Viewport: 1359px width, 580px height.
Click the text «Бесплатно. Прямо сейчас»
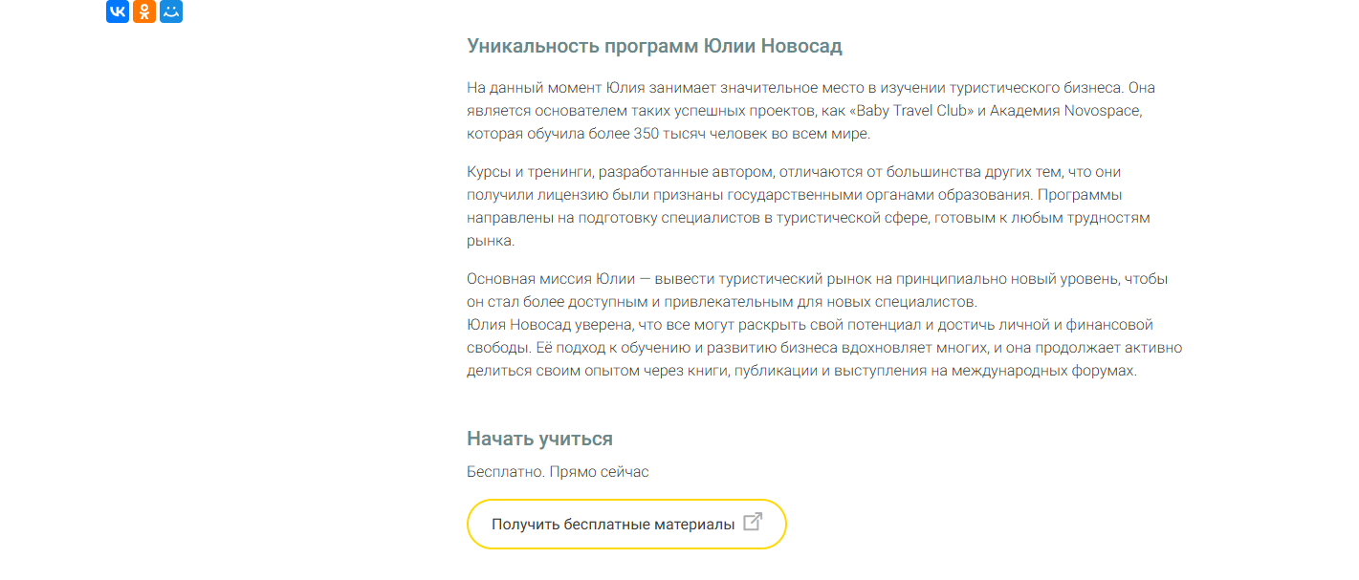tap(558, 472)
